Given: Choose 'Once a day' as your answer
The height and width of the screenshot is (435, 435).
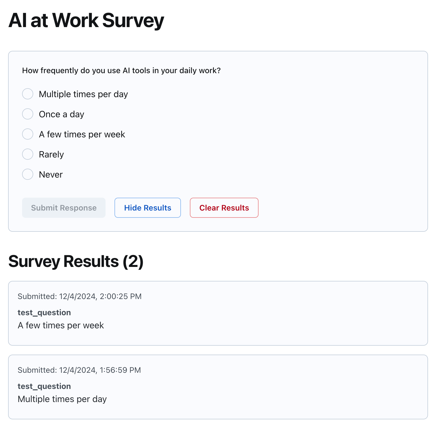Looking at the screenshot, I should 27,114.
